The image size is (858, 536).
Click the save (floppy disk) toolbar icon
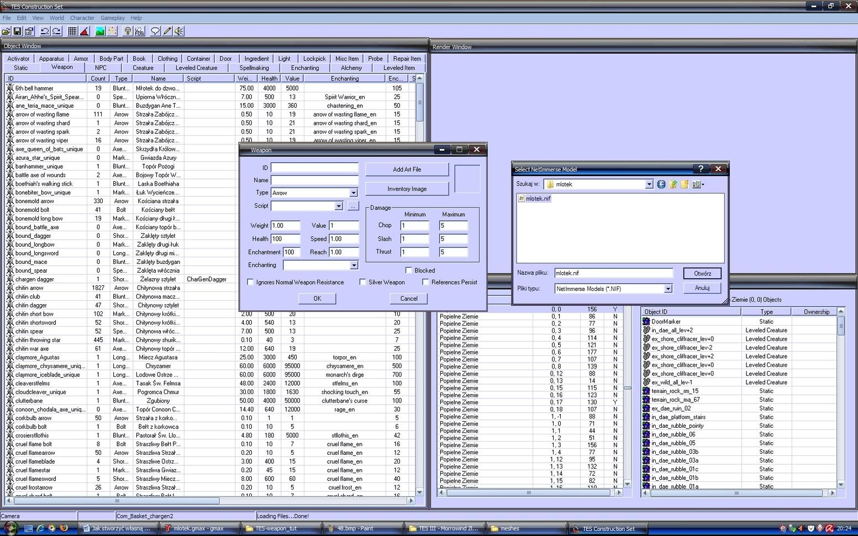pos(18,31)
